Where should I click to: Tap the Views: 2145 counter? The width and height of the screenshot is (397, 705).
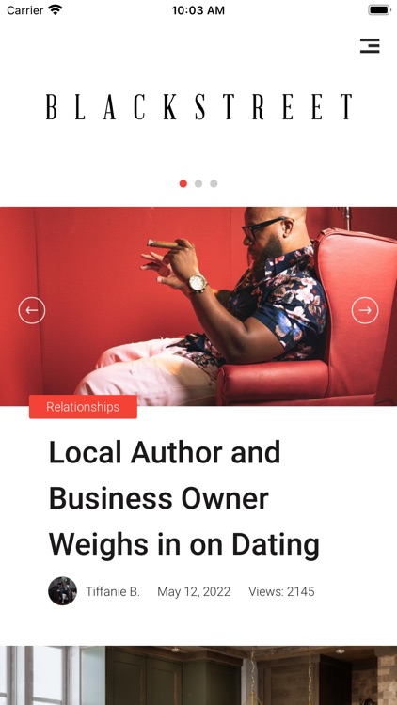click(282, 591)
